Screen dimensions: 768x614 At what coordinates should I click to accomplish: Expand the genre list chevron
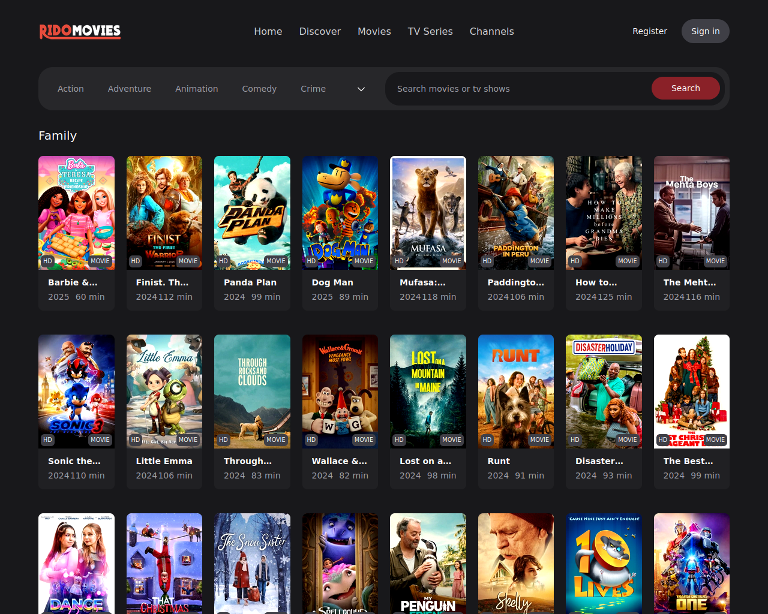point(361,89)
